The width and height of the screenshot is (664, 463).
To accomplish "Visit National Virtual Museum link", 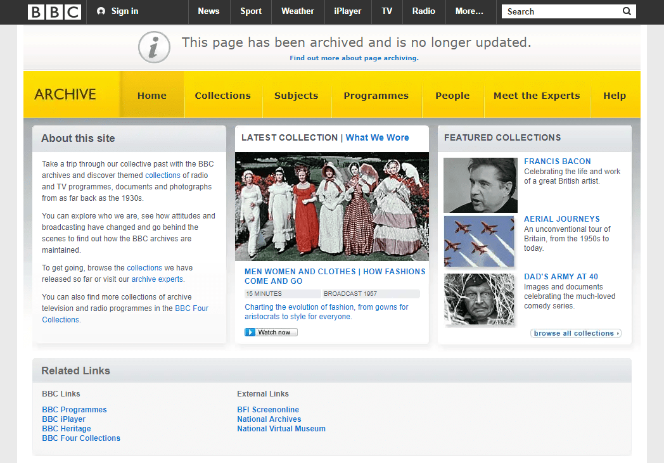I will [281, 429].
